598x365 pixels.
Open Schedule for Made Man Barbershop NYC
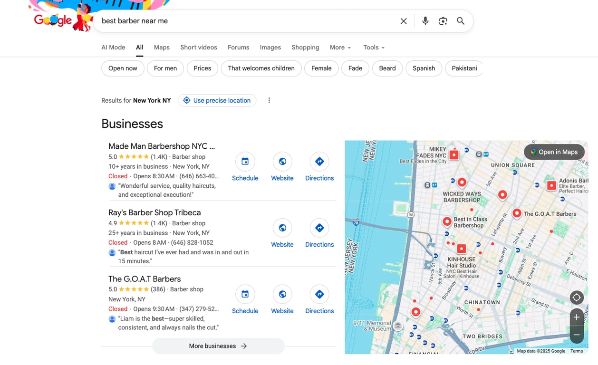point(245,162)
